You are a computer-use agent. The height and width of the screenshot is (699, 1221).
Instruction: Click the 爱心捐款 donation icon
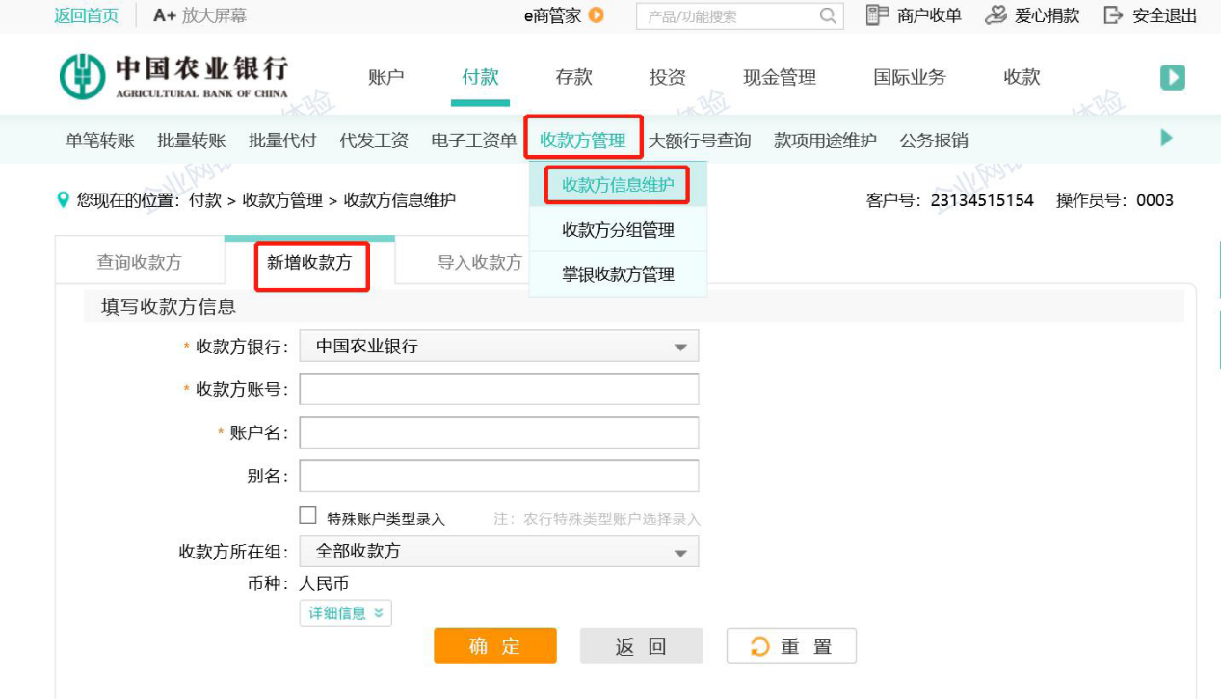tap(995, 15)
